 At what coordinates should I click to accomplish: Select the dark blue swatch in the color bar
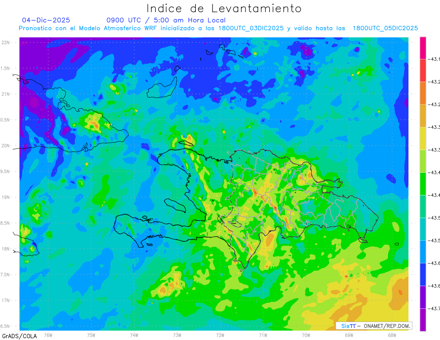[x=423, y=274]
